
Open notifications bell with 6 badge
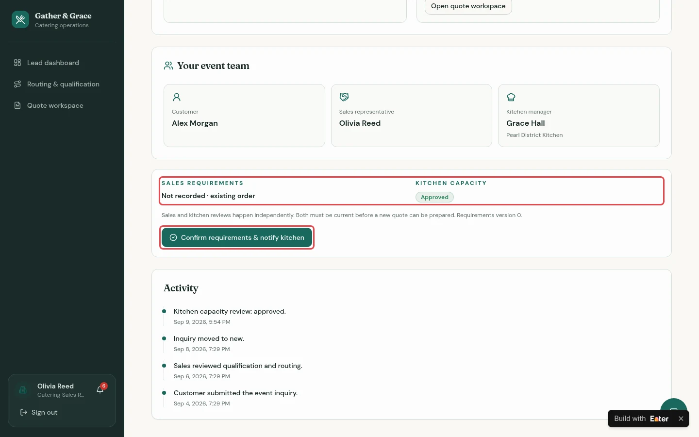[x=100, y=389]
